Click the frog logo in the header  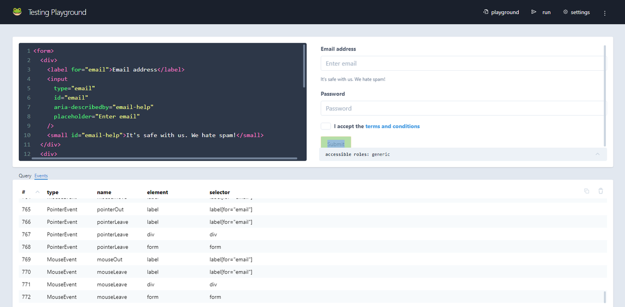[17, 11]
